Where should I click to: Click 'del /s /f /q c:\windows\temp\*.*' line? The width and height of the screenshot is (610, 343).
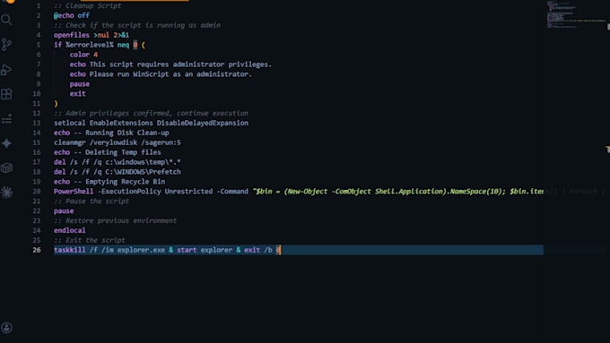[118, 162]
